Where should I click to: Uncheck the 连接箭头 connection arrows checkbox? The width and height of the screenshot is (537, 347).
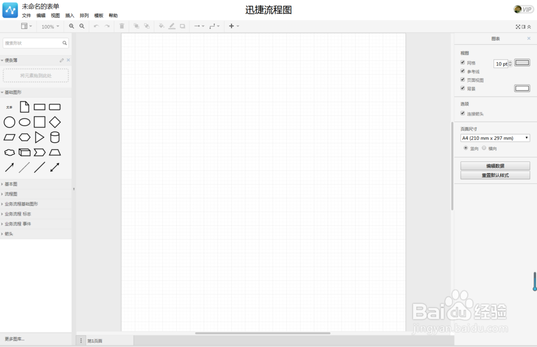coord(463,113)
